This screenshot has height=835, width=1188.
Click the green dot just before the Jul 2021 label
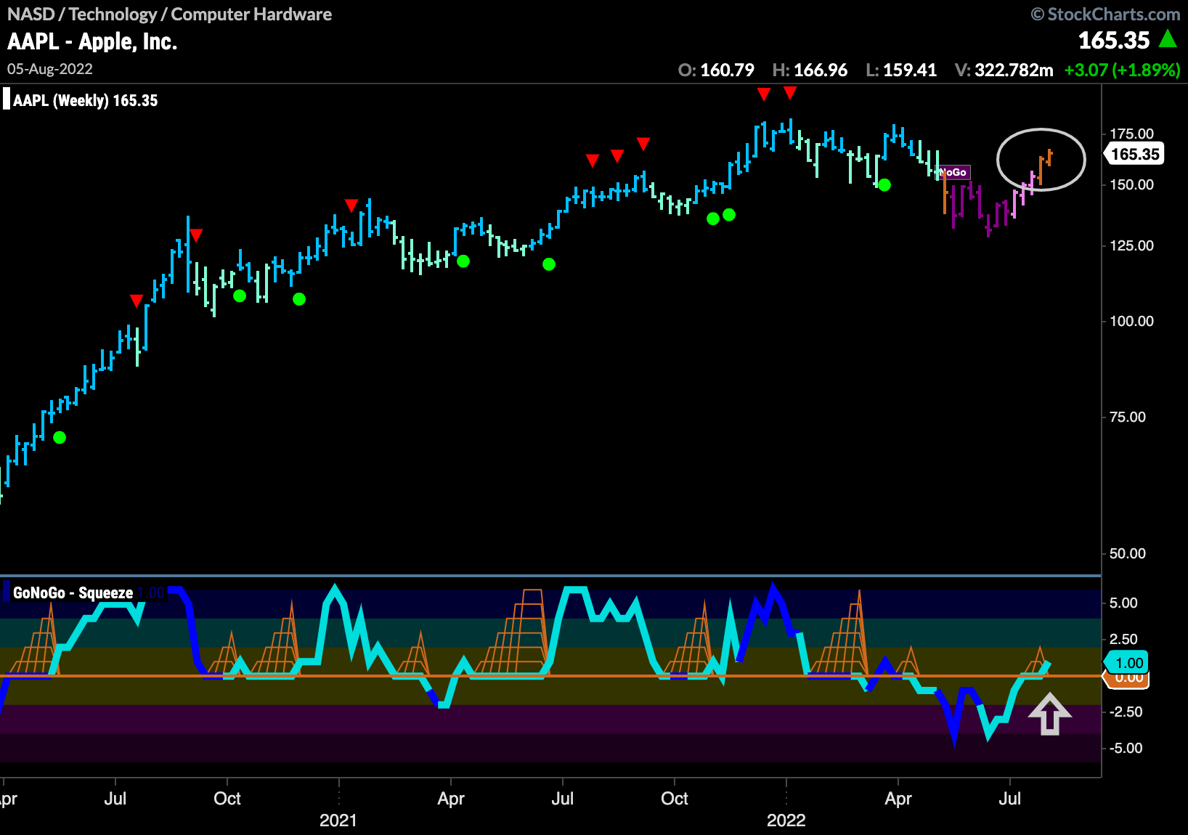[549, 264]
